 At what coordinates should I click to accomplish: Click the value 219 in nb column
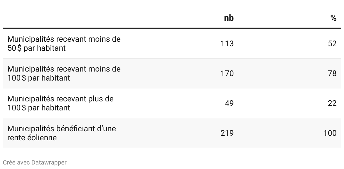227,133
